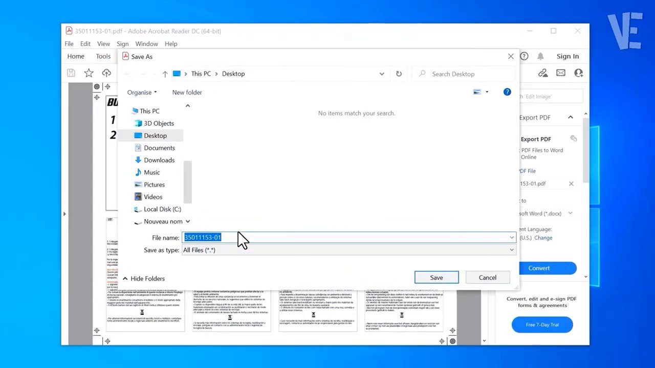Screen dimensions: 655x368
Task: Remove the selected 153-01.pdf file
Action: tap(571, 183)
